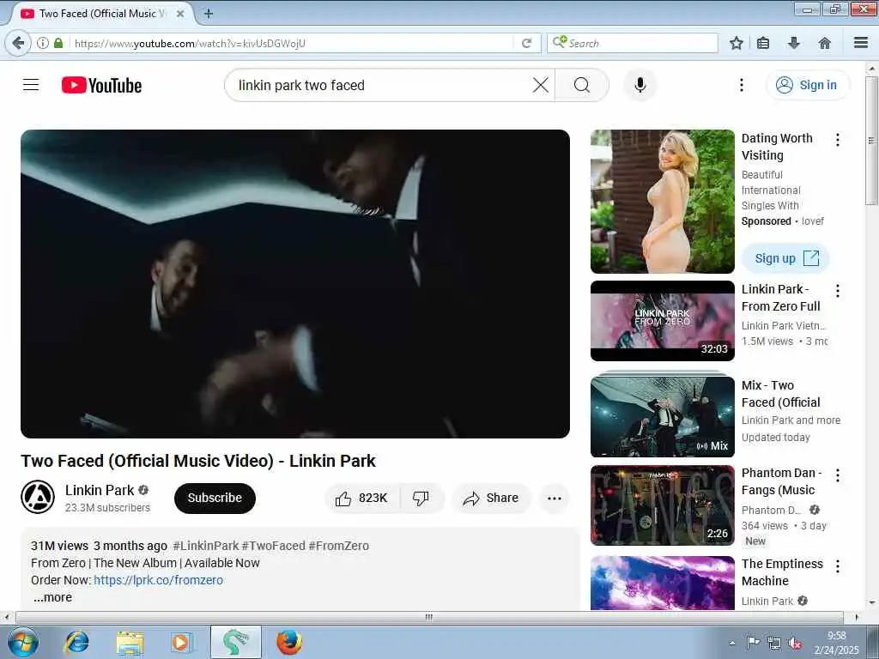The width and height of the screenshot is (879, 659).
Task: Click the Firefox URL address field
Action: [292, 43]
